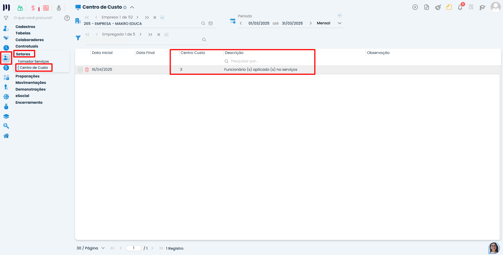The width and height of the screenshot is (503, 255).
Task: Click the blue funnel employee filter icon
Action: pos(78,38)
